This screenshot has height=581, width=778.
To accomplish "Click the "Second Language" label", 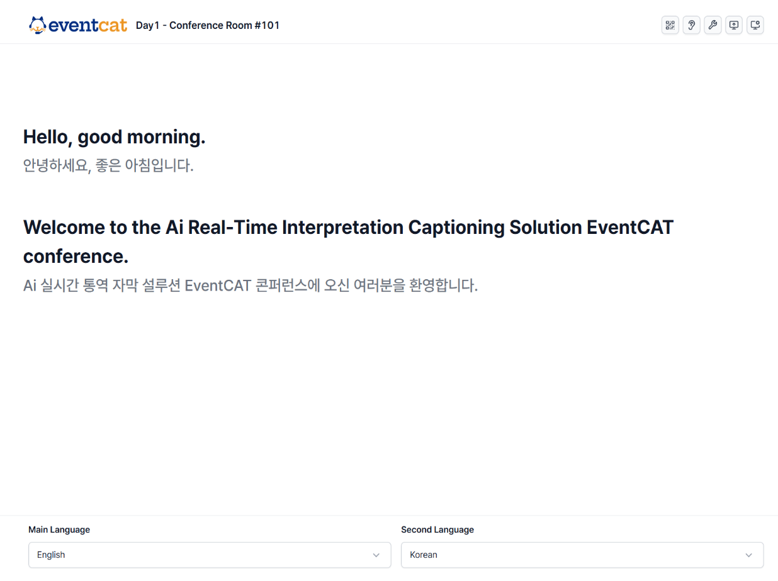I will pyautogui.click(x=437, y=529).
